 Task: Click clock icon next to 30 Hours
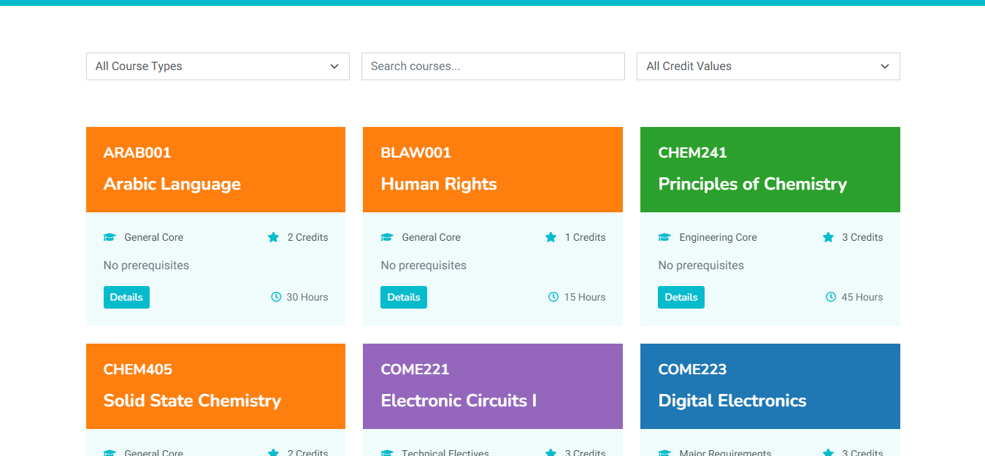276,297
